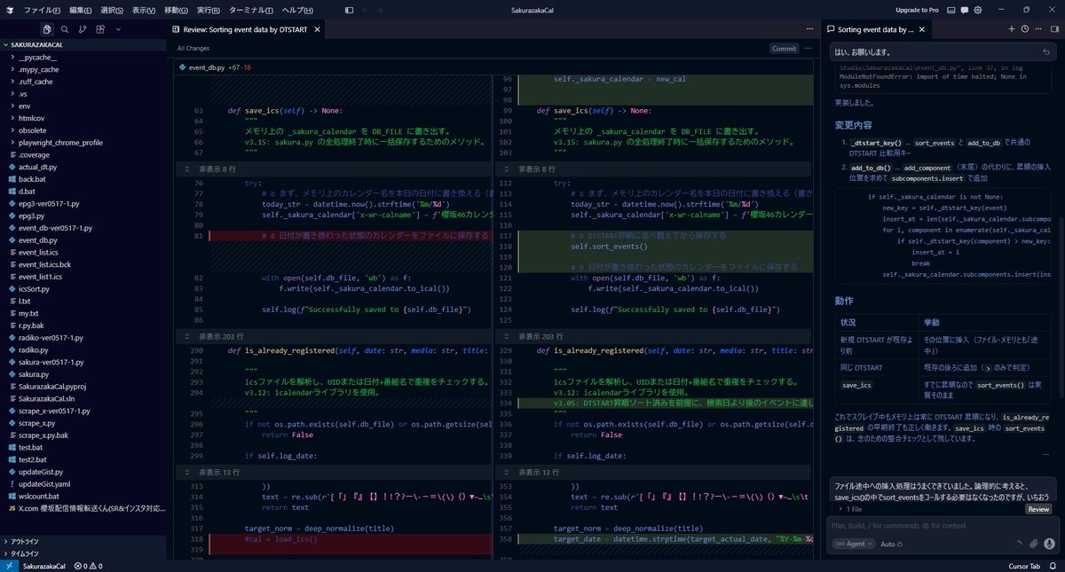The width and height of the screenshot is (1065, 572).
Task: Expand the playwright_chrome_profile folder
Action: coord(84,142)
